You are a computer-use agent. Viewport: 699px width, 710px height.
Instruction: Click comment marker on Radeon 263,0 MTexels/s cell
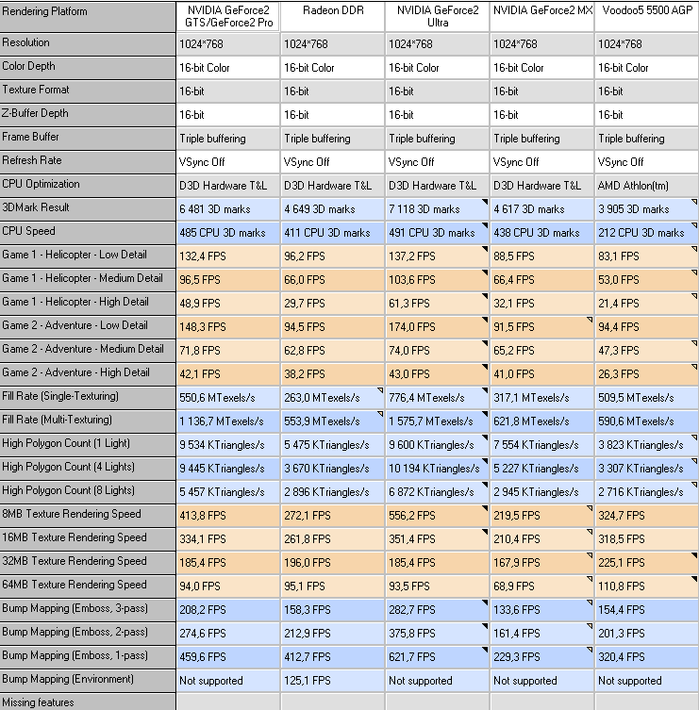pos(380,389)
